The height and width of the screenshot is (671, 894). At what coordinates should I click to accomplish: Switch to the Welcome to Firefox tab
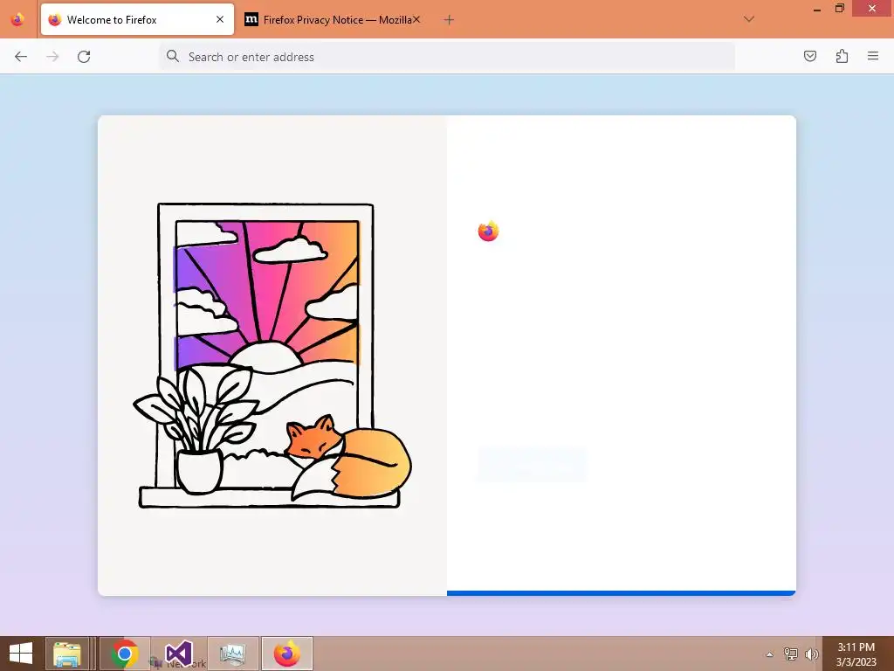(137, 19)
